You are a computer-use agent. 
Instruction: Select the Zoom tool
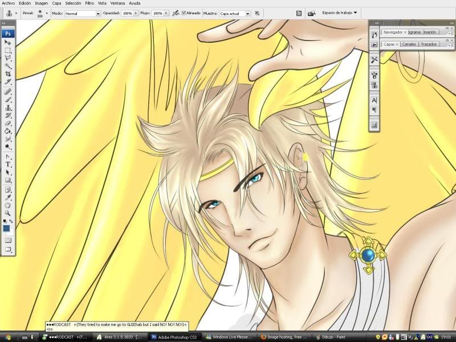[8, 213]
